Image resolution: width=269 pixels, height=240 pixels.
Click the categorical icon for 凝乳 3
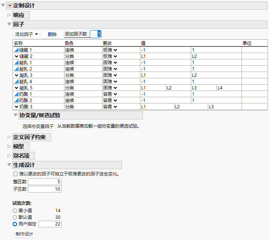click(x=16, y=75)
